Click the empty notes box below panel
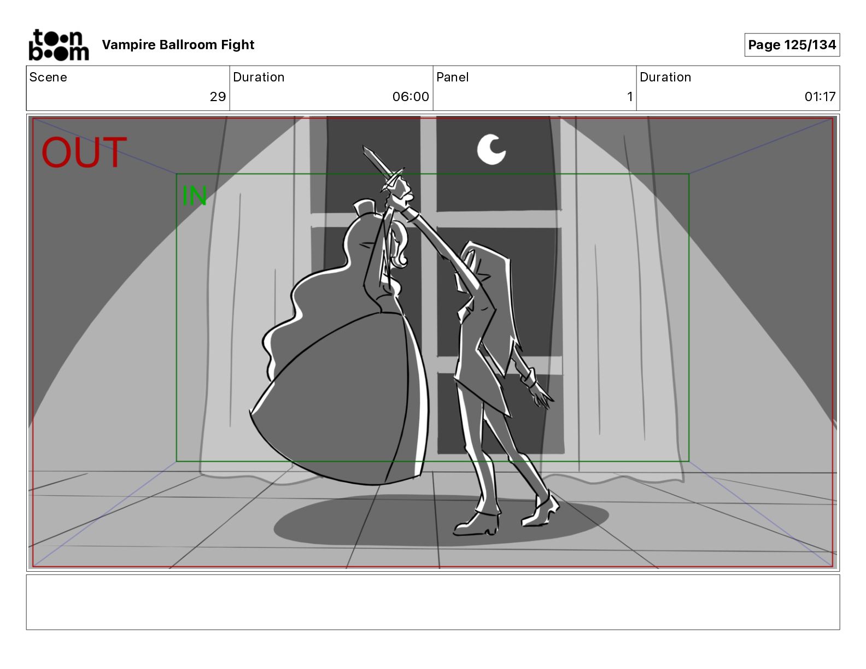 click(x=433, y=602)
